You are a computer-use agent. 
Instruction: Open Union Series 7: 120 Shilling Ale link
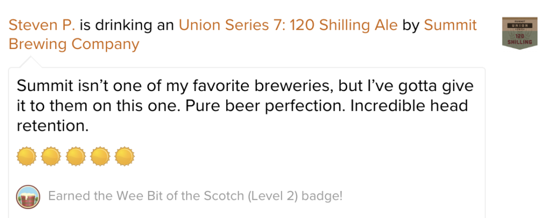(288, 25)
